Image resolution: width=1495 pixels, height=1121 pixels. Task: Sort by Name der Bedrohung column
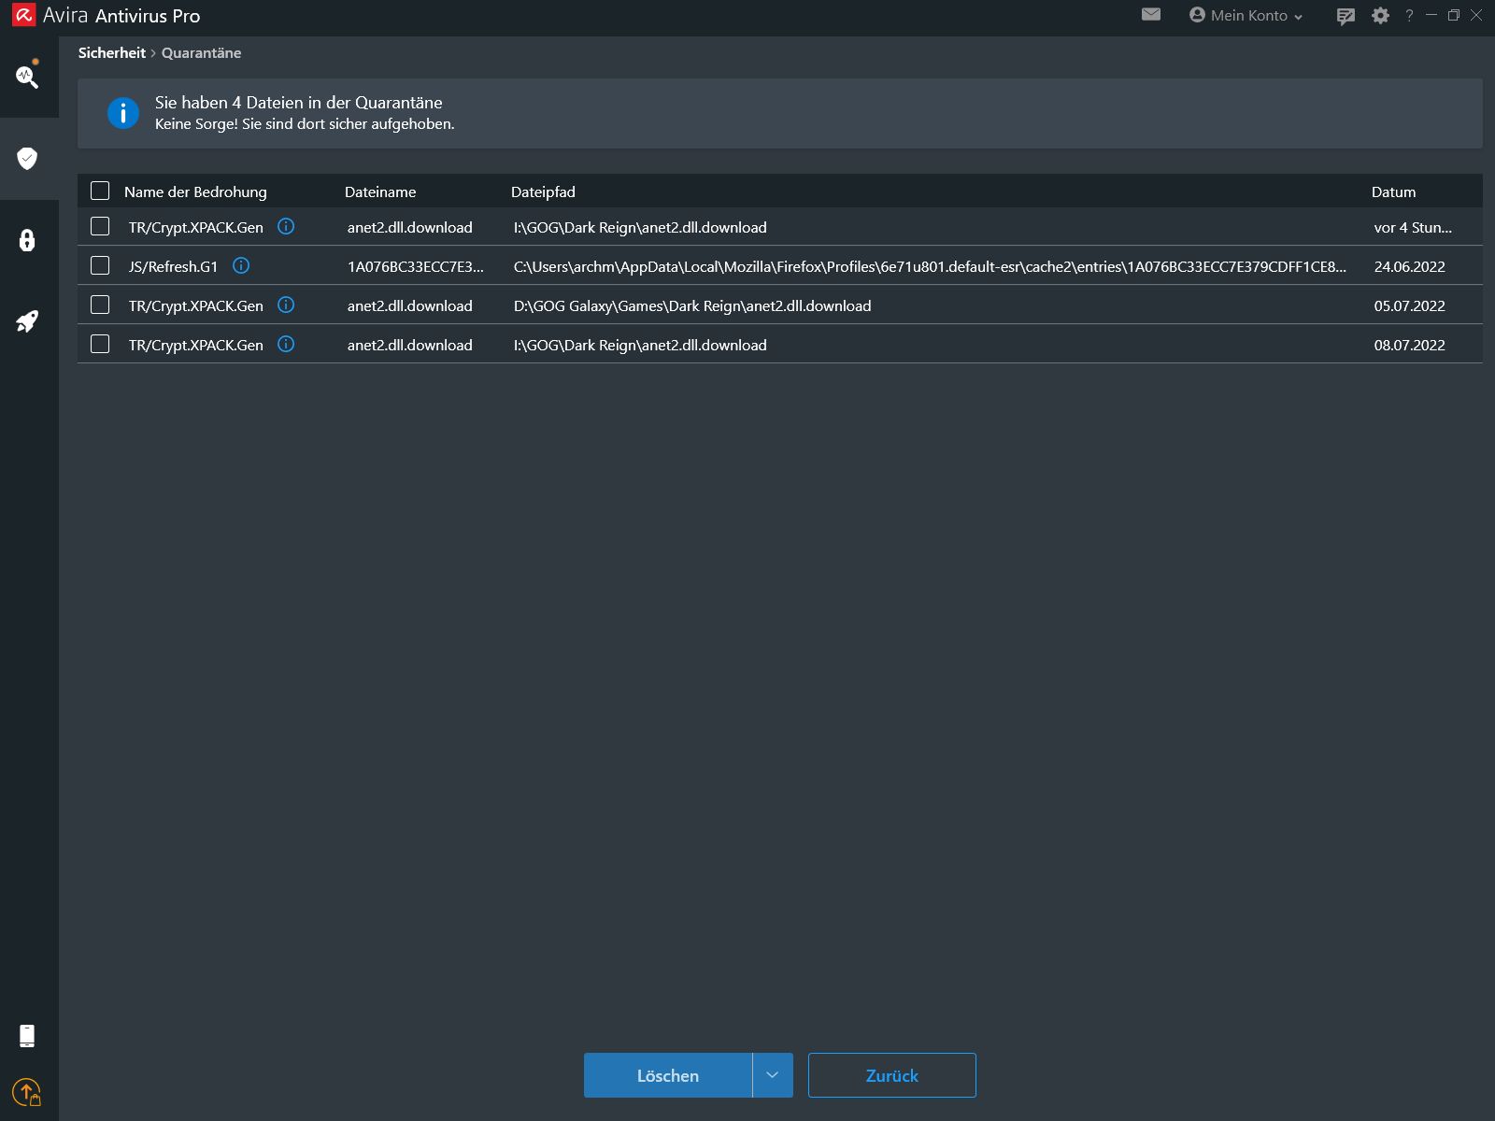pyautogui.click(x=195, y=192)
